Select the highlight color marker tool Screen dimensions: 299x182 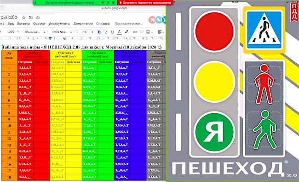126,32
